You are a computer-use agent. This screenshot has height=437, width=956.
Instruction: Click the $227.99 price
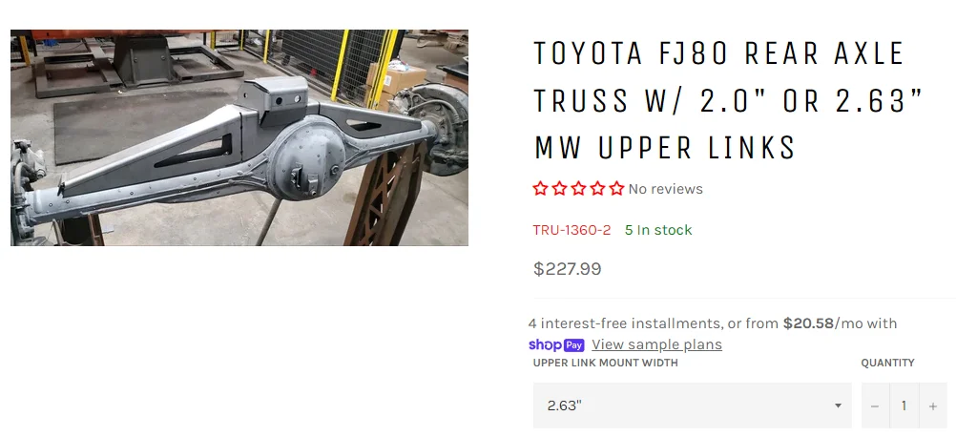pyautogui.click(x=567, y=269)
